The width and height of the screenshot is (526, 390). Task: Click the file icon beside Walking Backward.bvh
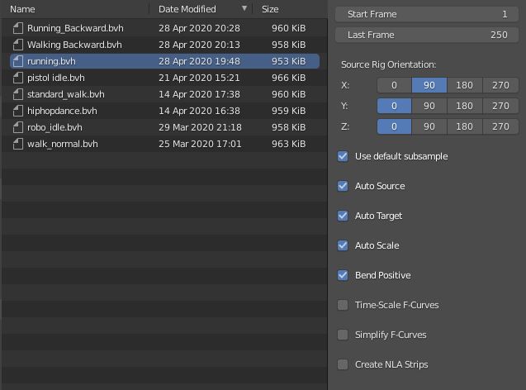18,45
